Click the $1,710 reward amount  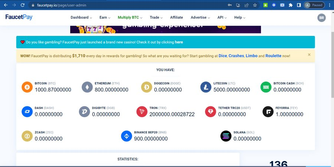pos(79,56)
